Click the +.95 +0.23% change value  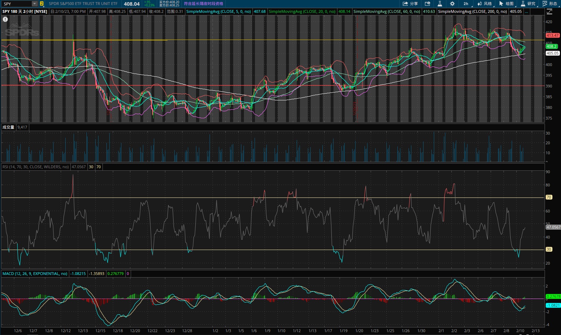[x=149, y=4]
